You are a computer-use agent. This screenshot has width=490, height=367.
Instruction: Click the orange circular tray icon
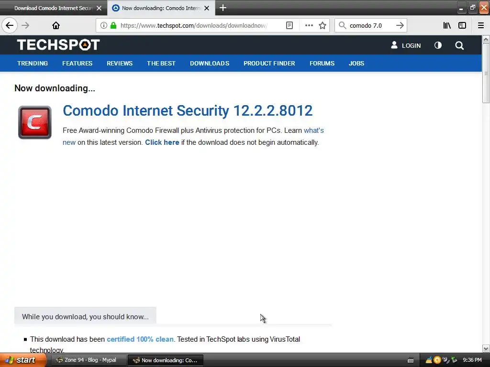click(437, 360)
